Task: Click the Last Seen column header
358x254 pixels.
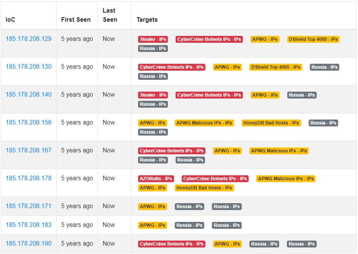Action: pyautogui.click(x=110, y=15)
